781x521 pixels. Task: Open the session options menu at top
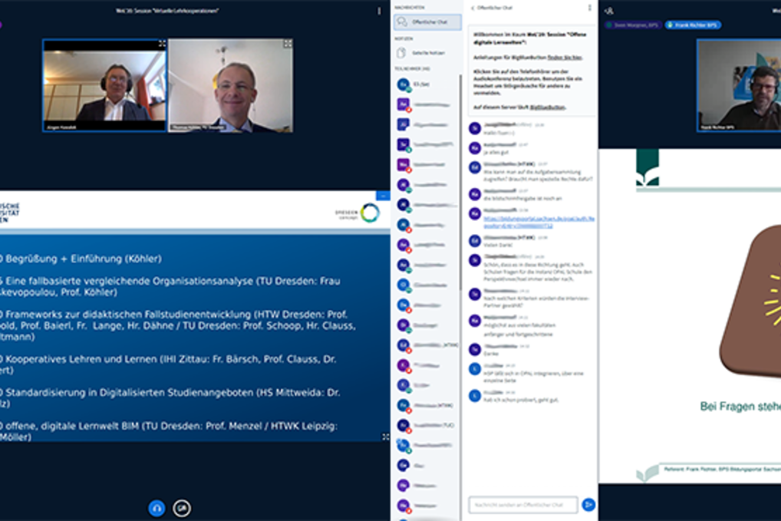point(379,11)
